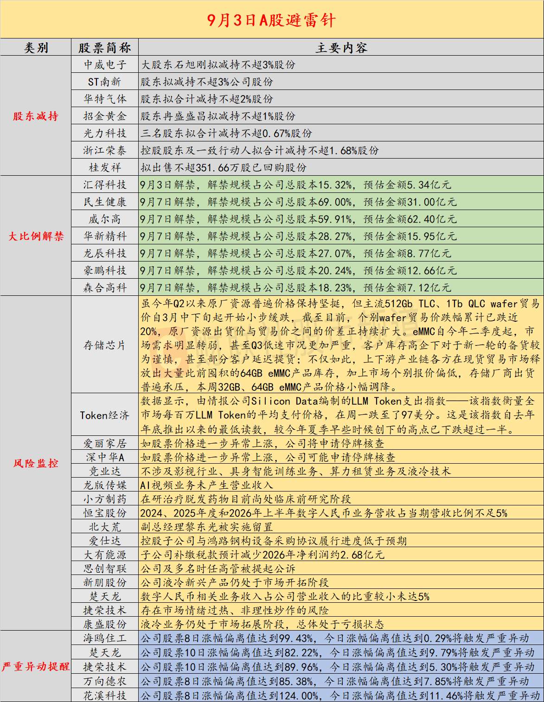Choose the '汇得科技' cell
The width and height of the screenshot is (544, 702).
tap(105, 185)
